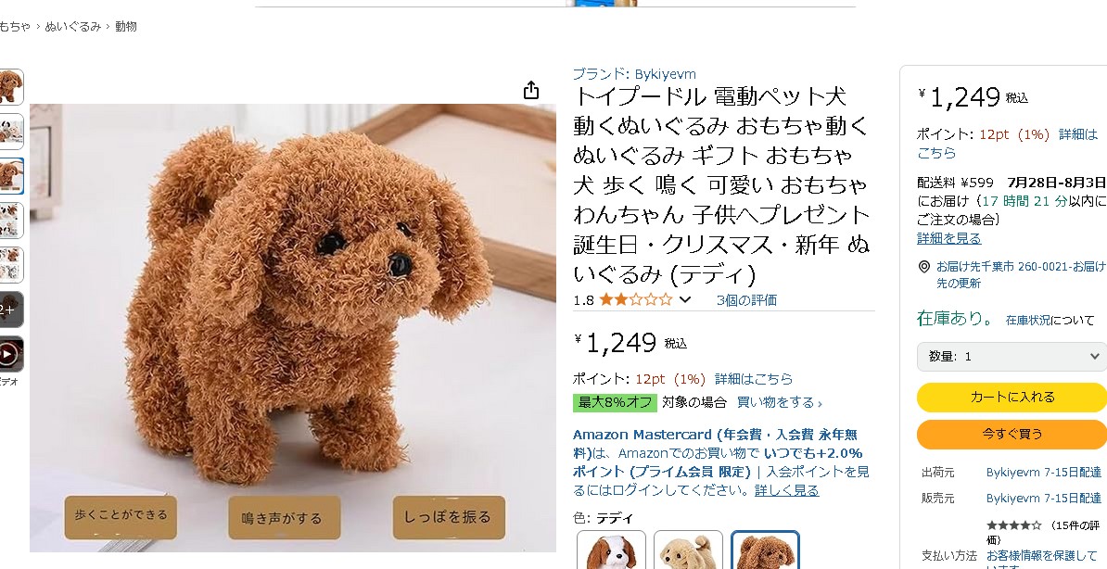Click ぬいぐるみ in the breadcrumb

pyautogui.click(x=72, y=27)
